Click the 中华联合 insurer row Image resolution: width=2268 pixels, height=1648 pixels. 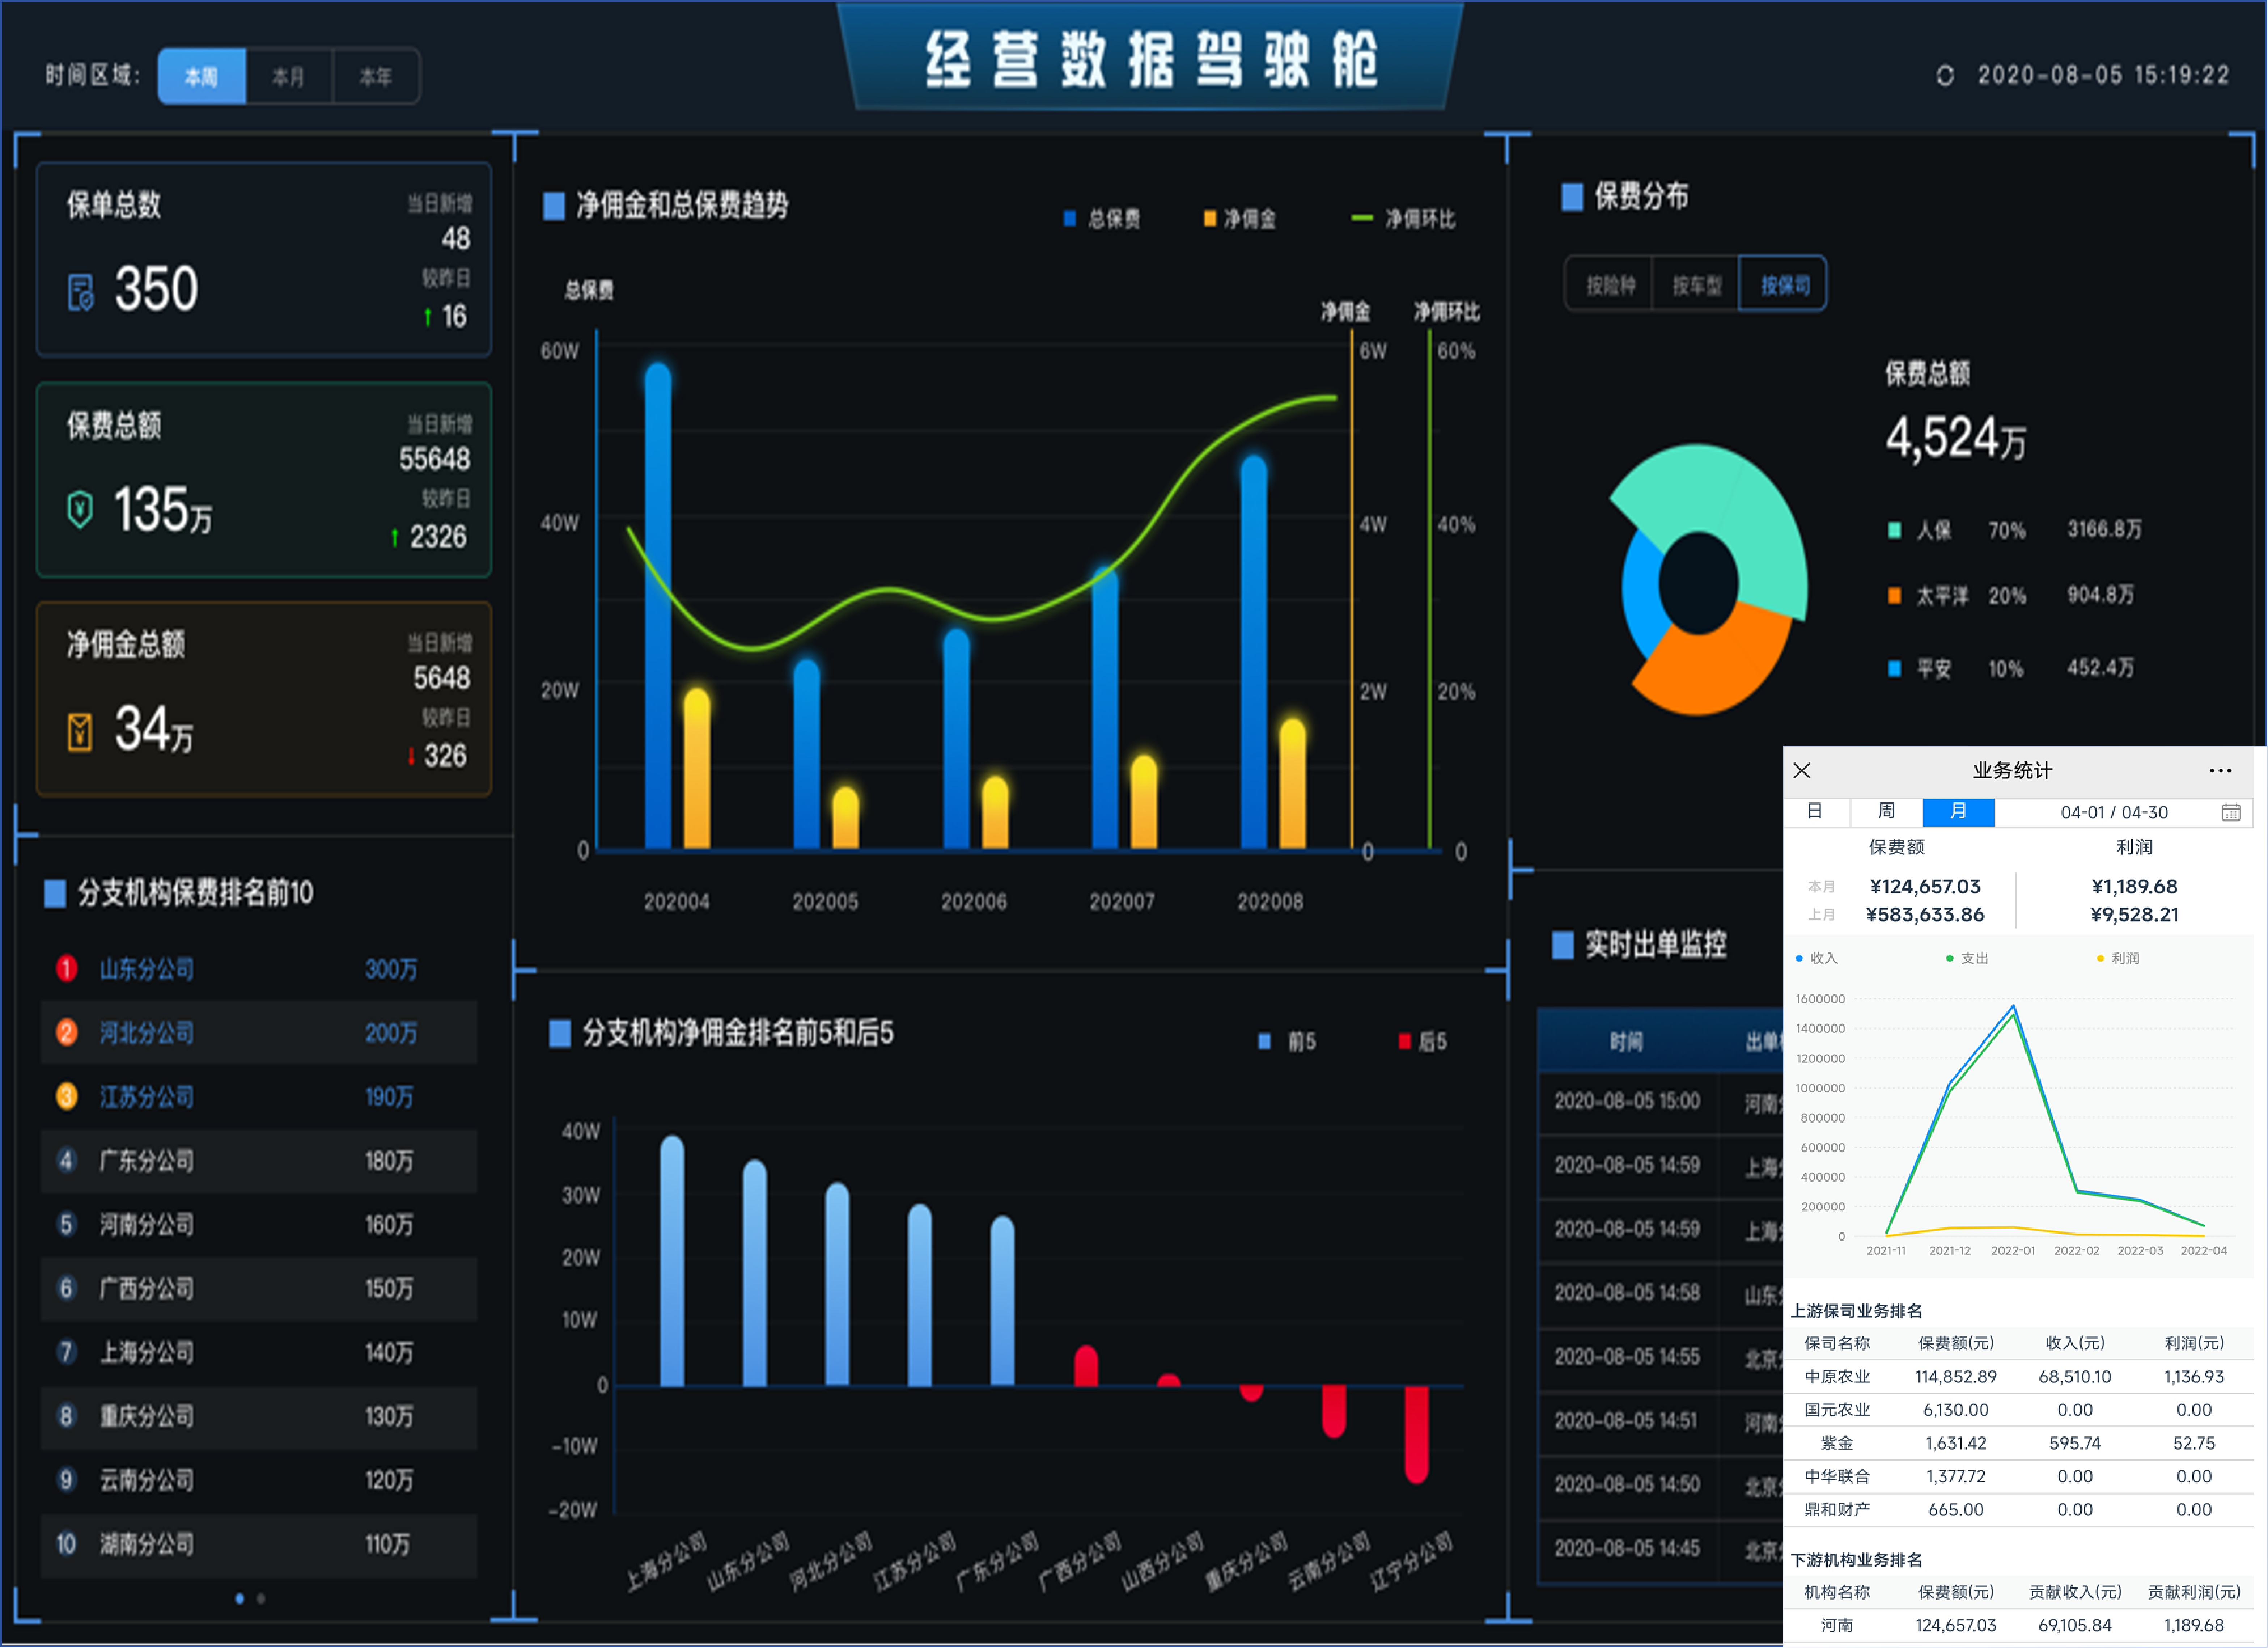[x=2018, y=1476]
